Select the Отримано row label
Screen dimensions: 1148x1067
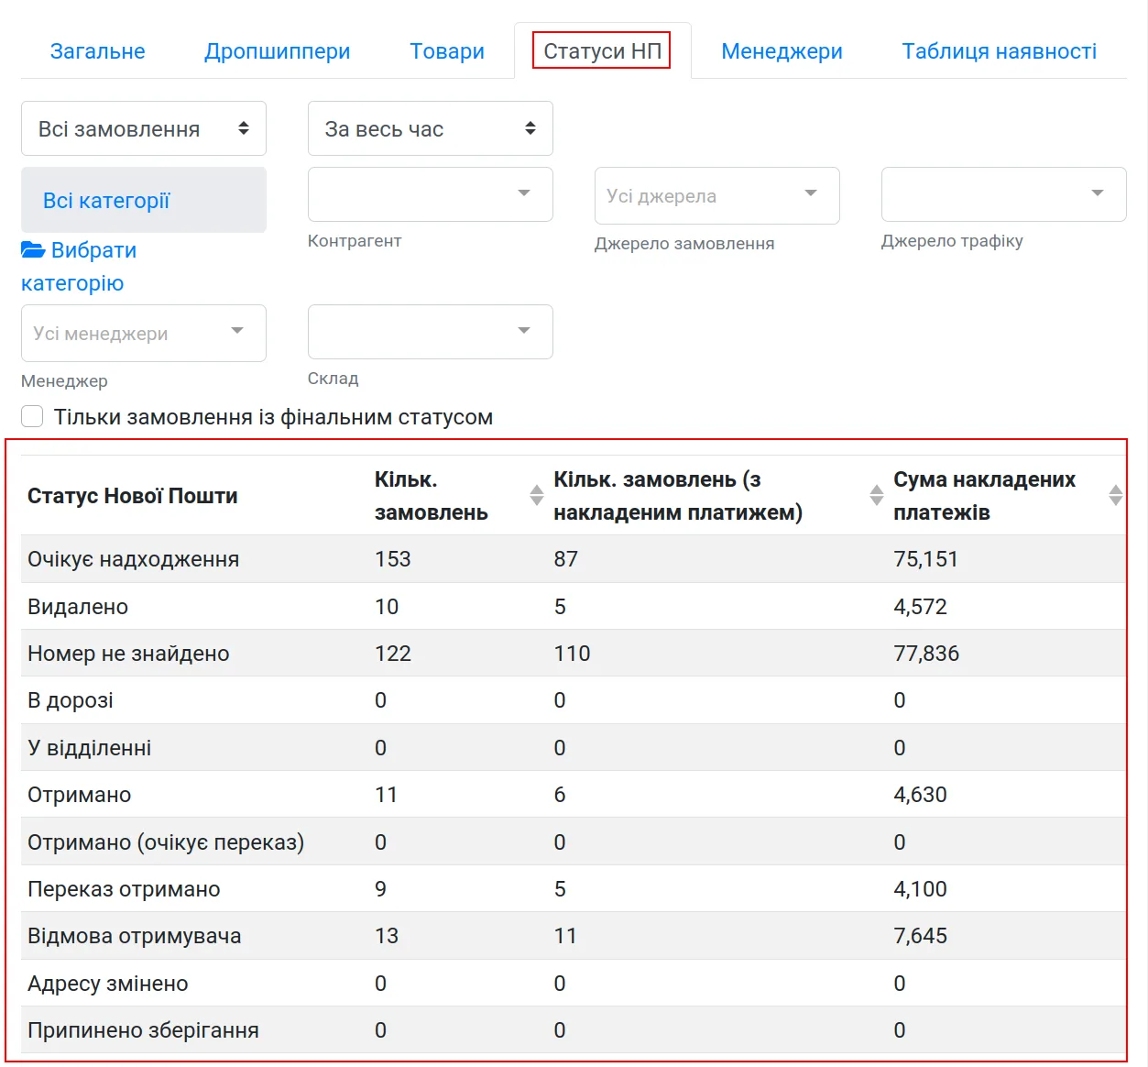click(80, 795)
